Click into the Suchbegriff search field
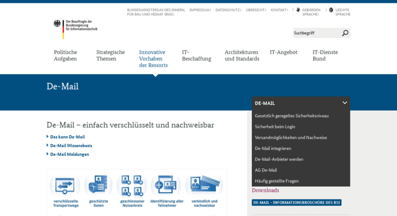Screen dimensions: 397x216 (317, 33)
